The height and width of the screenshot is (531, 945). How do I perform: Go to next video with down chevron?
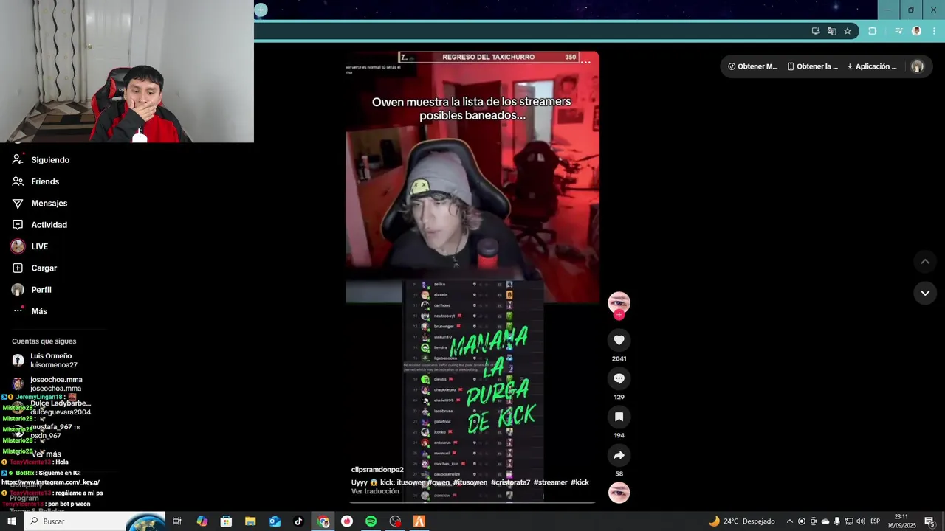[x=925, y=293]
